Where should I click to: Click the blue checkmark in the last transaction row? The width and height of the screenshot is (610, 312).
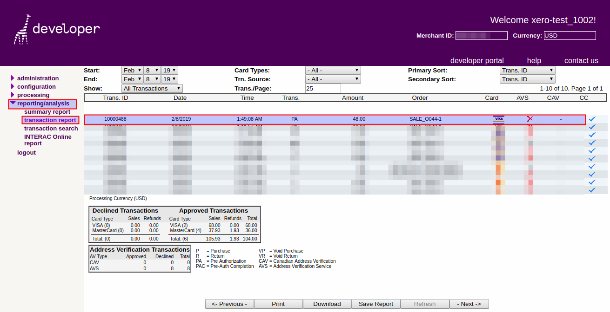pyautogui.click(x=592, y=190)
